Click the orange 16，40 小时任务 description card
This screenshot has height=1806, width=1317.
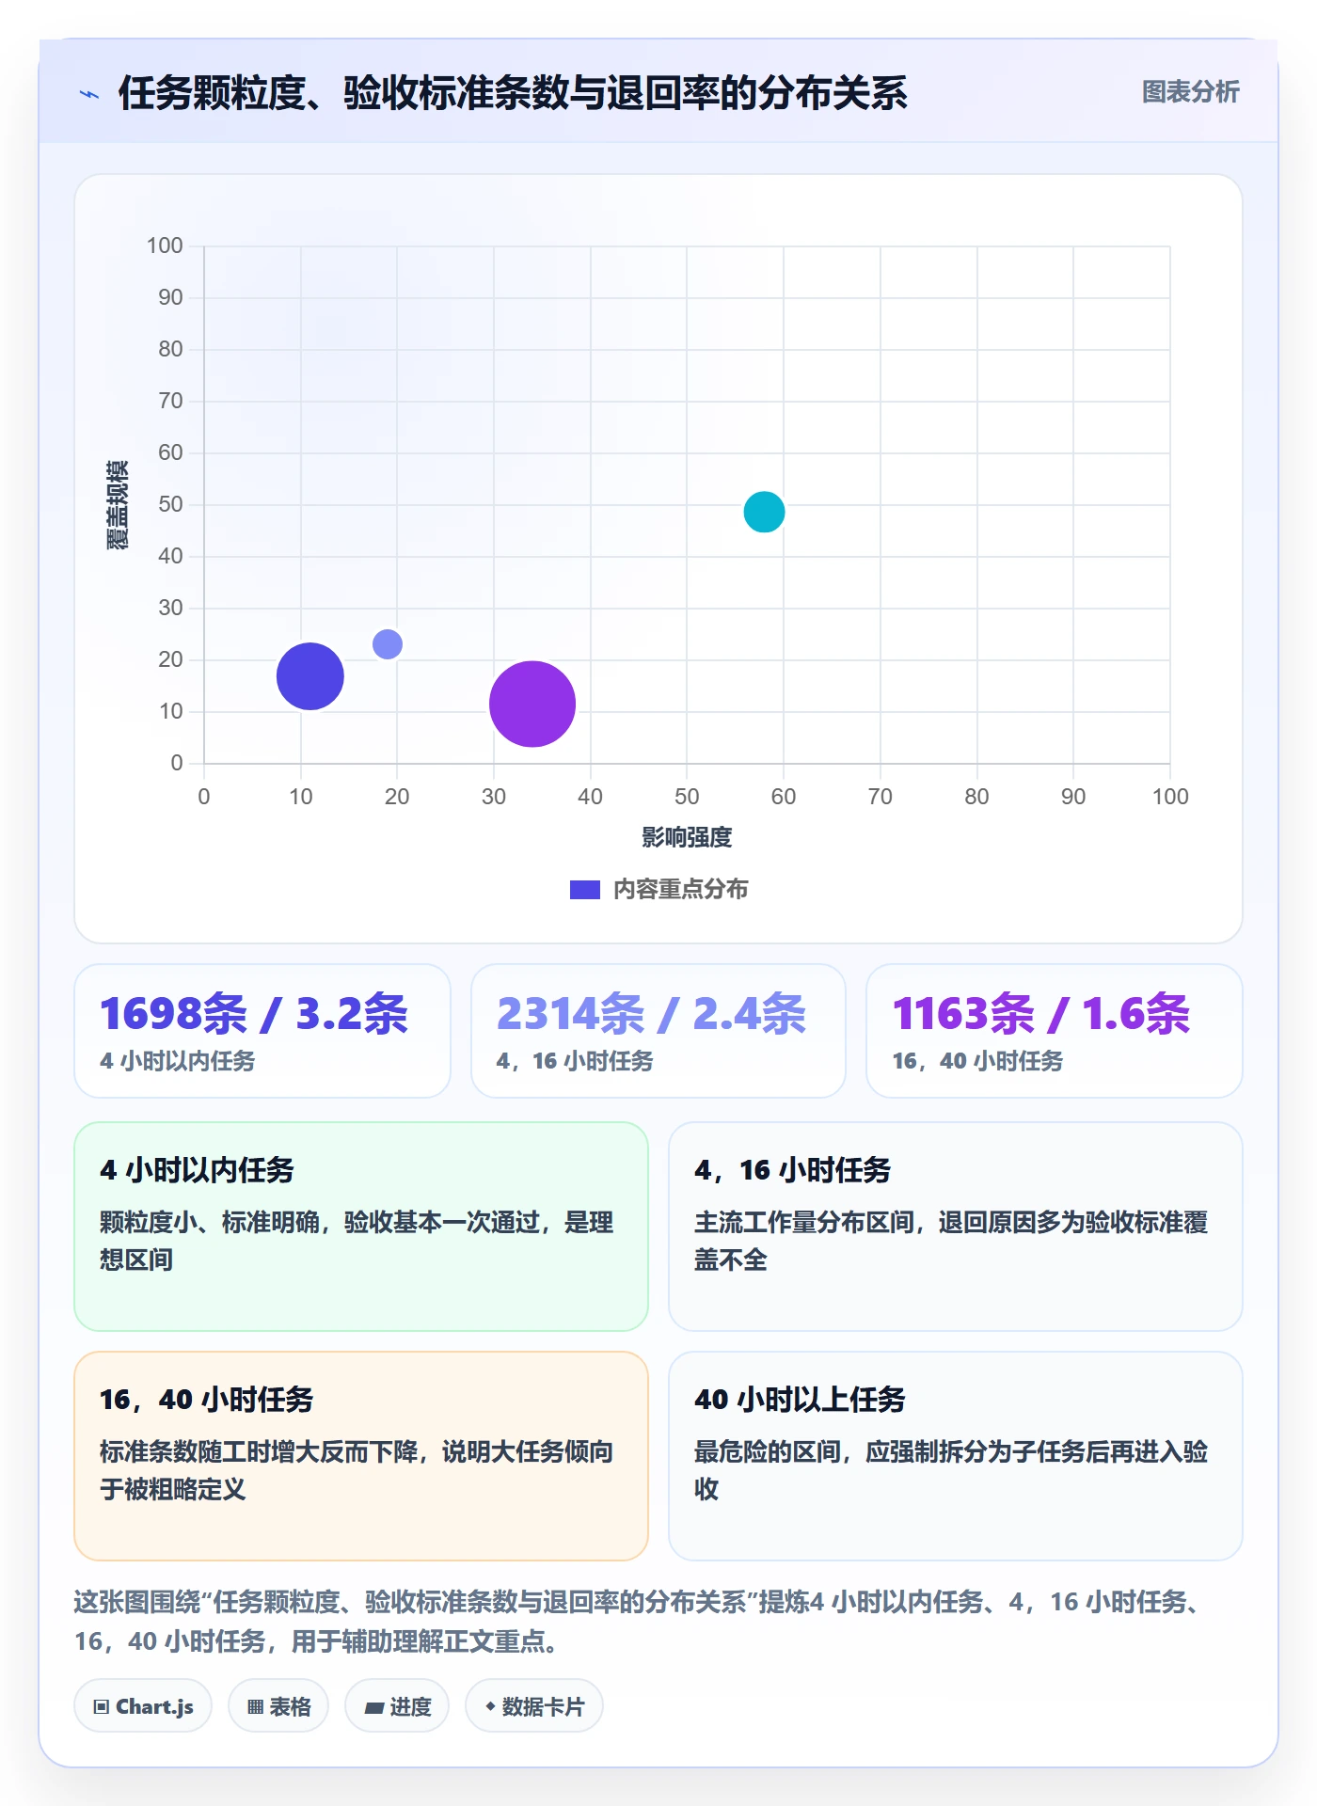[361, 1456]
